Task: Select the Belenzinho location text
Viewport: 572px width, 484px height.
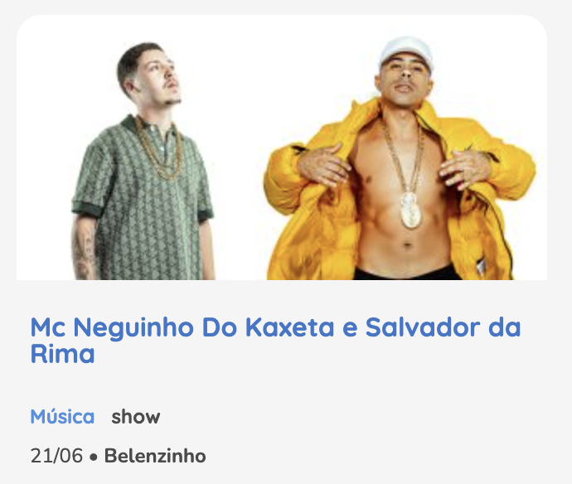Action: (155, 456)
